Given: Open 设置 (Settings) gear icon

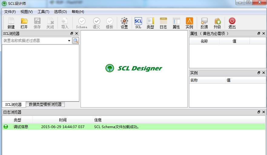Looking at the screenshot, I should coord(124,23).
